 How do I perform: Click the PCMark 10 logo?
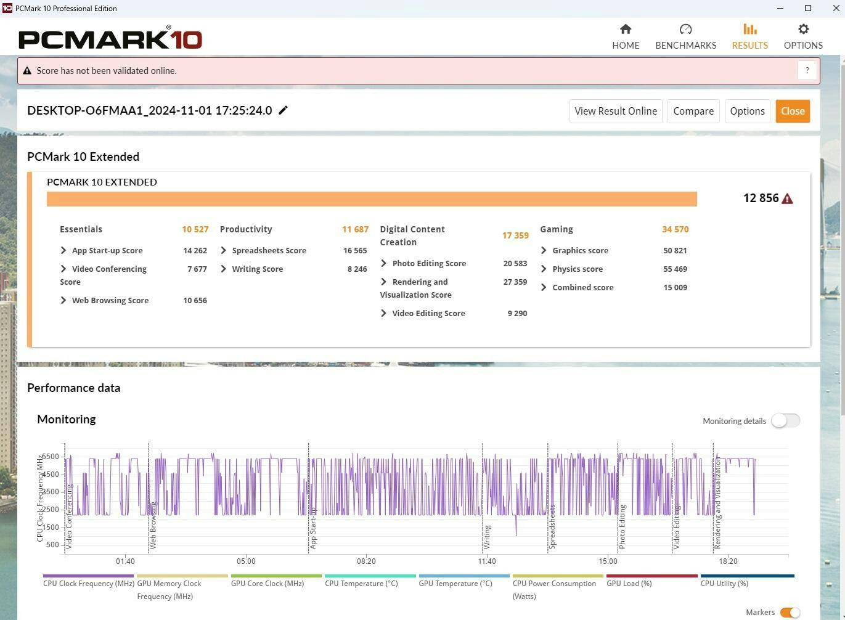tap(110, 38)
